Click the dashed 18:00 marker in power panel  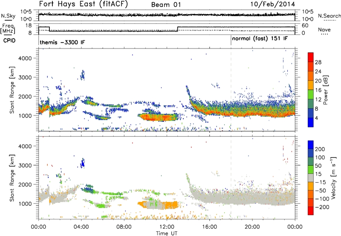coord(231,90)
